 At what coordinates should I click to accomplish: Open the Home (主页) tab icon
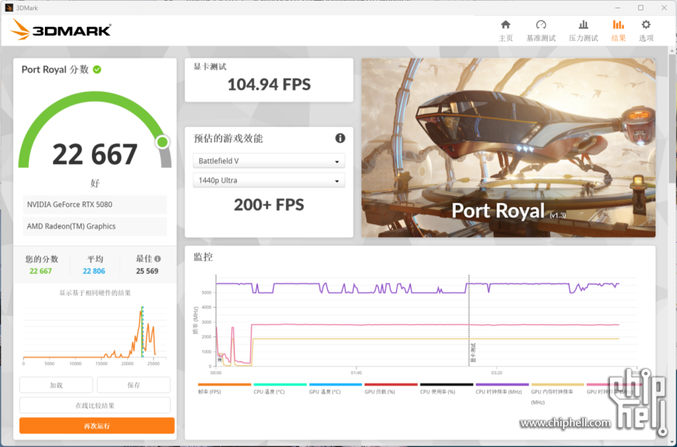click(x=506, y=25)
